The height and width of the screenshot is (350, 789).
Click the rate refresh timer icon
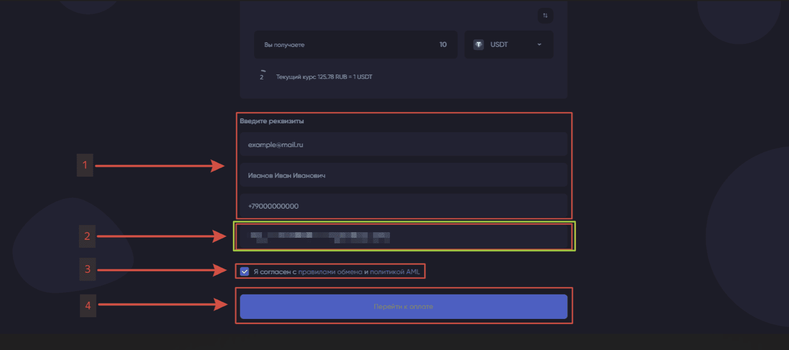[262, 76]
